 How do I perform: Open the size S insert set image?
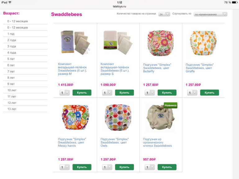coord(118,43)
